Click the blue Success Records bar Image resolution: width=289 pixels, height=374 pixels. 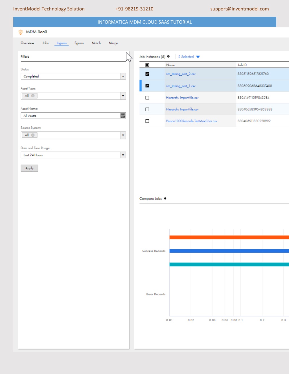(229, 251)
